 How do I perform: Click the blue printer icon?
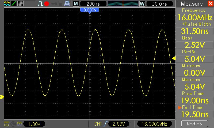pos(67,4)
